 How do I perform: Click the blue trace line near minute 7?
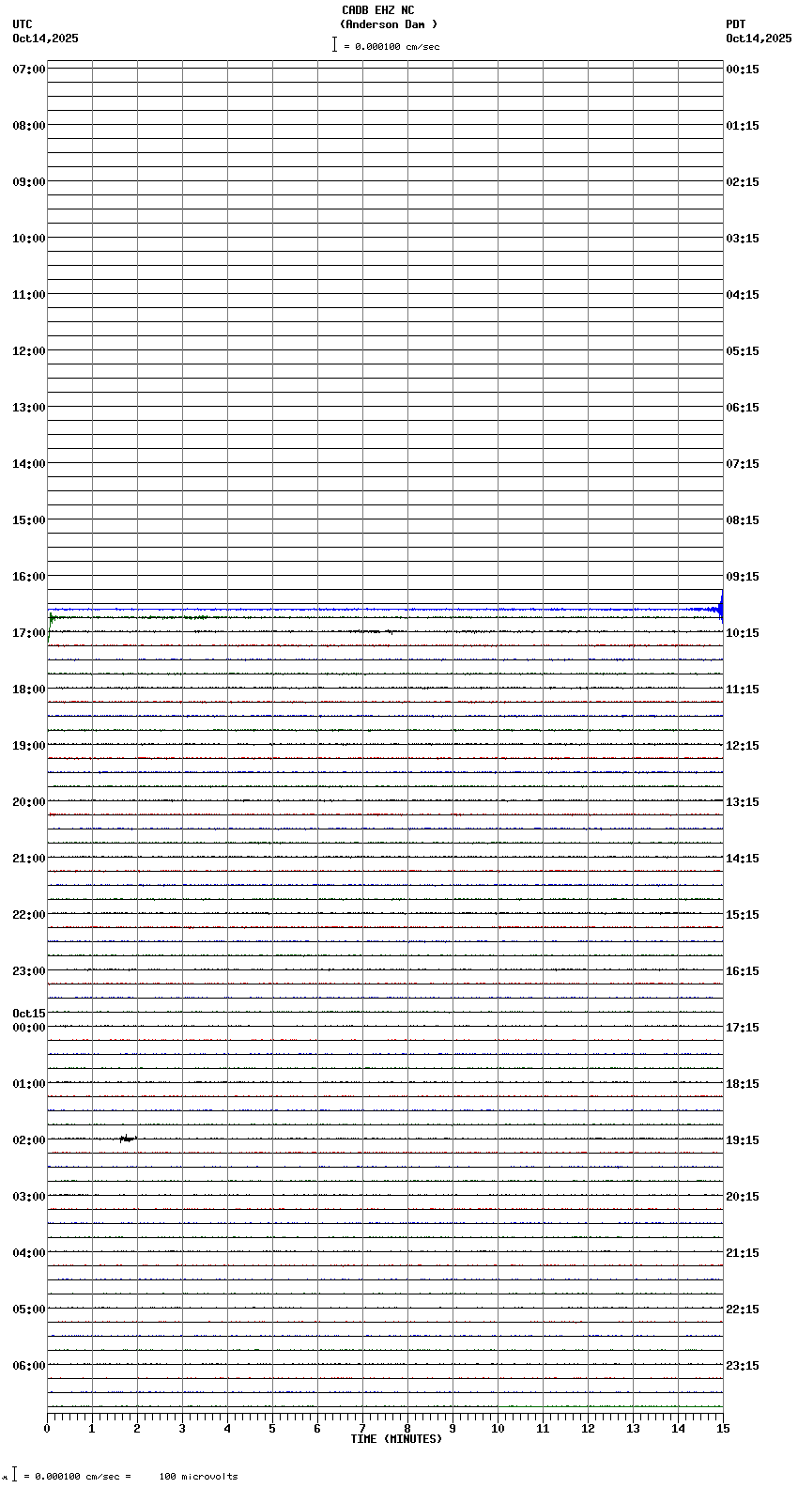362,610
